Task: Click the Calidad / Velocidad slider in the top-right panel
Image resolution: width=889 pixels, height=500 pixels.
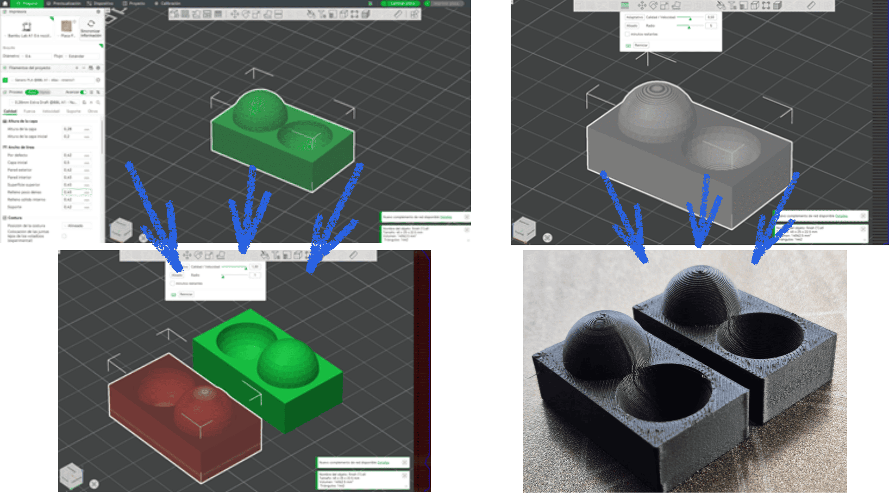Action: click(690, 18)
